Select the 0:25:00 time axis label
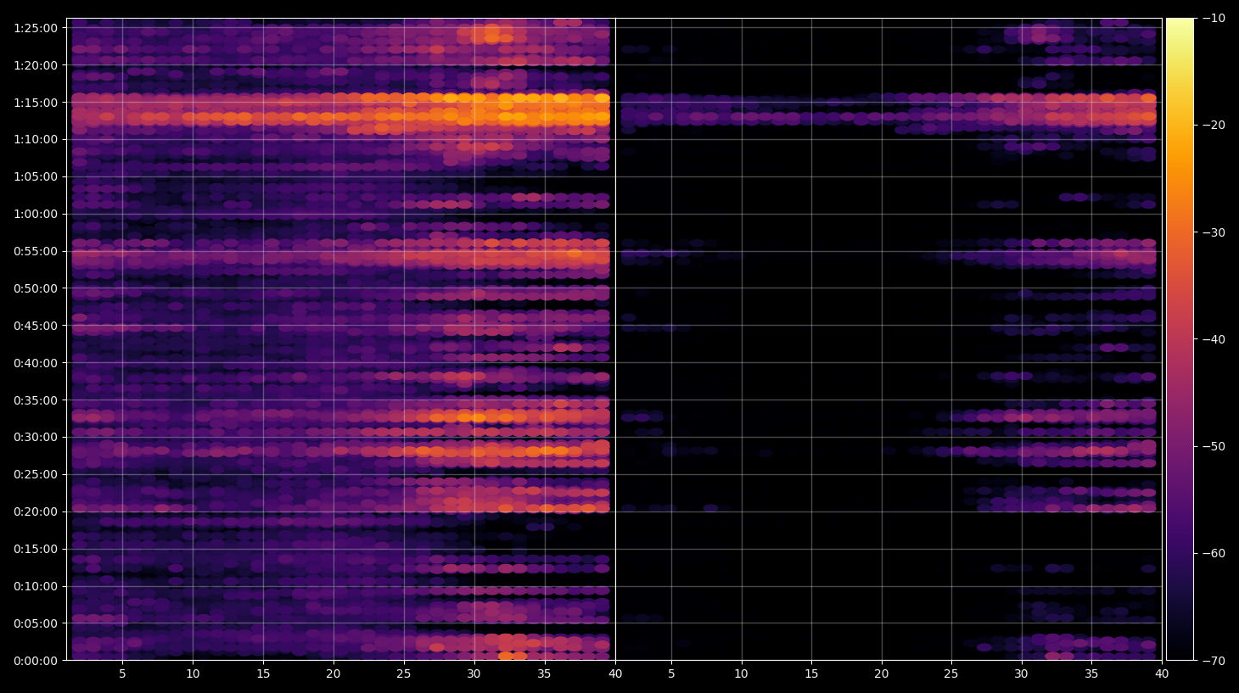The height and width of the screenshot is (693, 1239). pos(36,475)
